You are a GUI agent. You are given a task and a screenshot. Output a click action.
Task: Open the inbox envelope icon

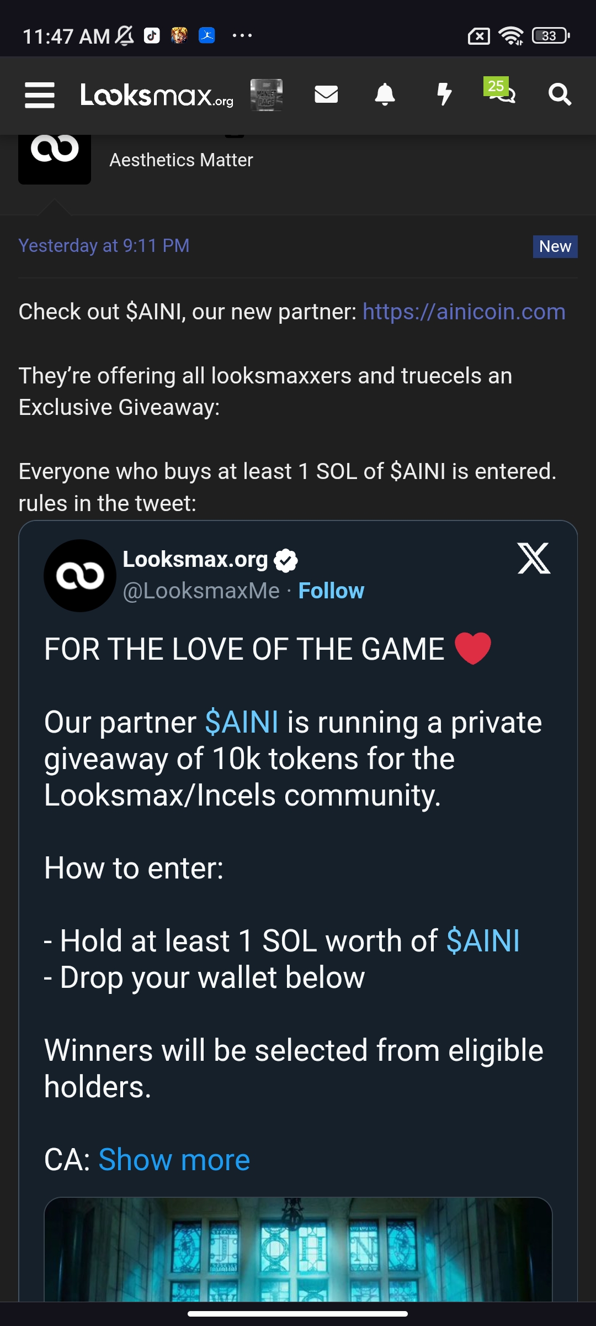[326, 95]
